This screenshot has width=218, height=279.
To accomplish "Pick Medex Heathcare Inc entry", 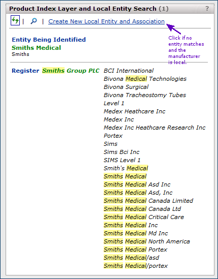I will pos(135,111).
